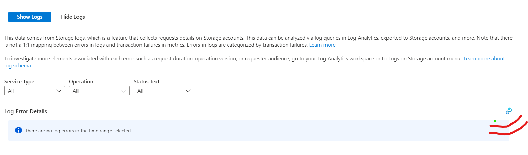Click the Service Type dropdown chevron arrow
Image resolution: width=528 pixels, height=155 pixels.
coord(59,91)
